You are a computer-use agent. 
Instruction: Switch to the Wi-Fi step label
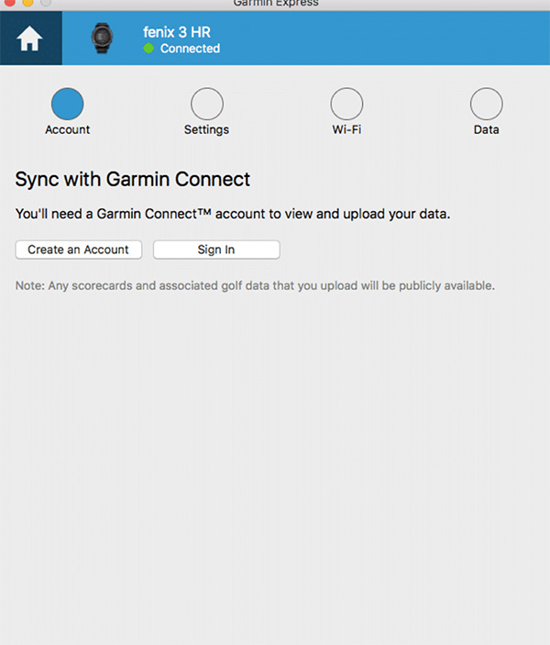346,130
